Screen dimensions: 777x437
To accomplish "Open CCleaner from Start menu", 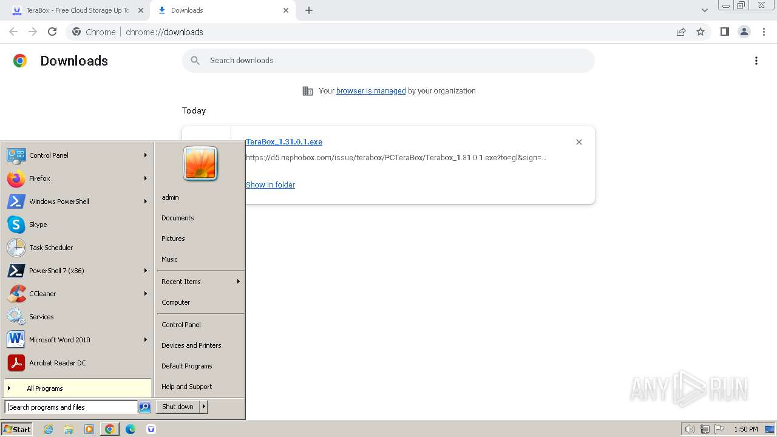I will click(x=78, y=294).
